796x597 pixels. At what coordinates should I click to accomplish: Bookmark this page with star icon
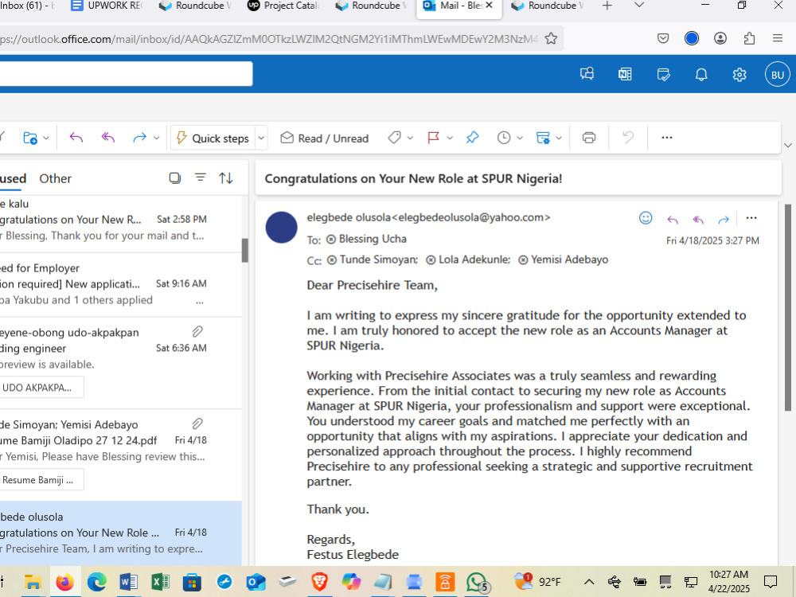coord(551,38)
